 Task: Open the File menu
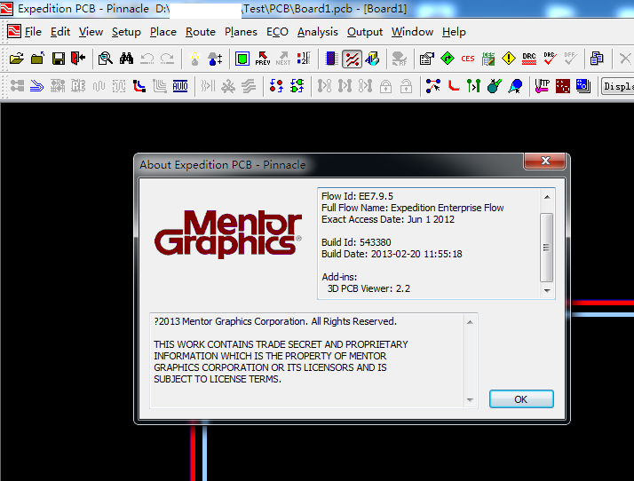click(33, 32)
